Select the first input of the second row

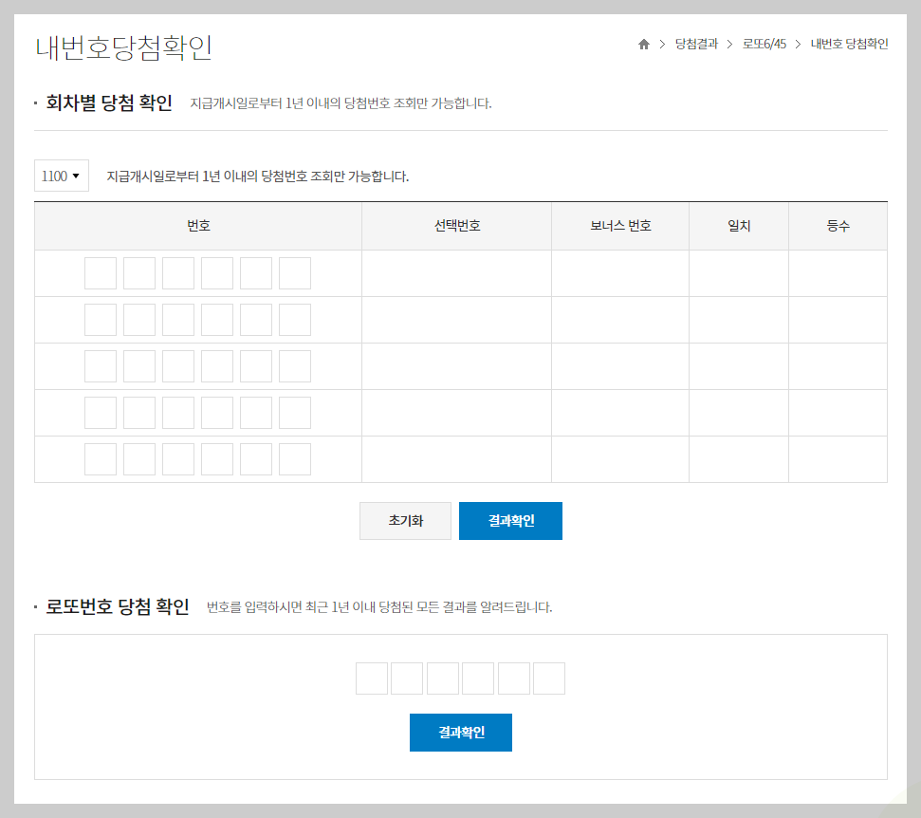pos(100,319)
